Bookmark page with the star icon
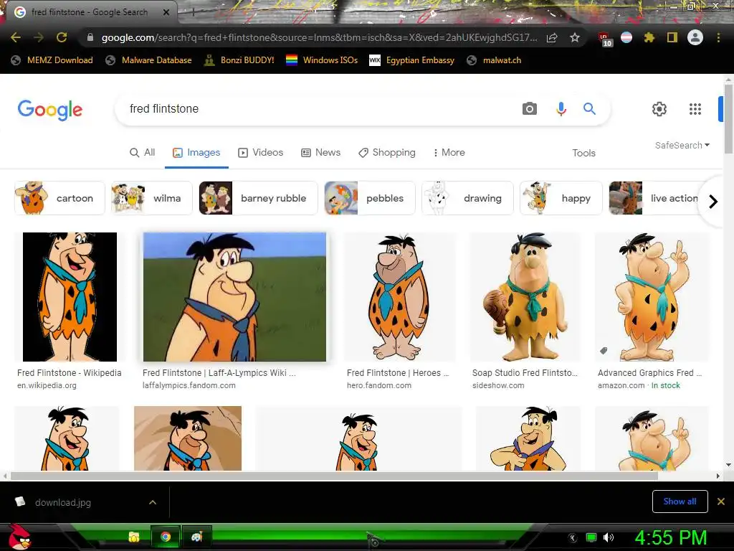This screenshot has width=734, height=551. pyautogui.click(x=575, y=37)
